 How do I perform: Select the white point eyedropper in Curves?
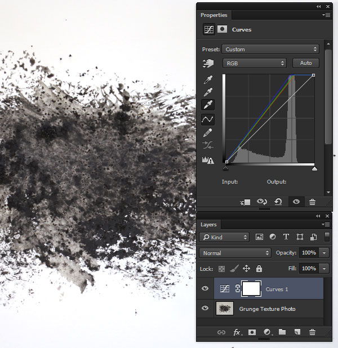pyautogui.click(x=208, y=105)
